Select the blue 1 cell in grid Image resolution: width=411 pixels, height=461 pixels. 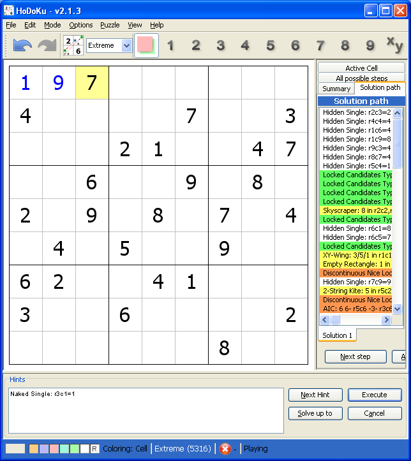26,83
